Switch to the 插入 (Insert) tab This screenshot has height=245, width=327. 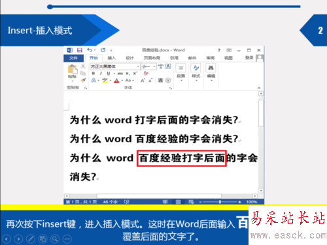pos(111,58)
